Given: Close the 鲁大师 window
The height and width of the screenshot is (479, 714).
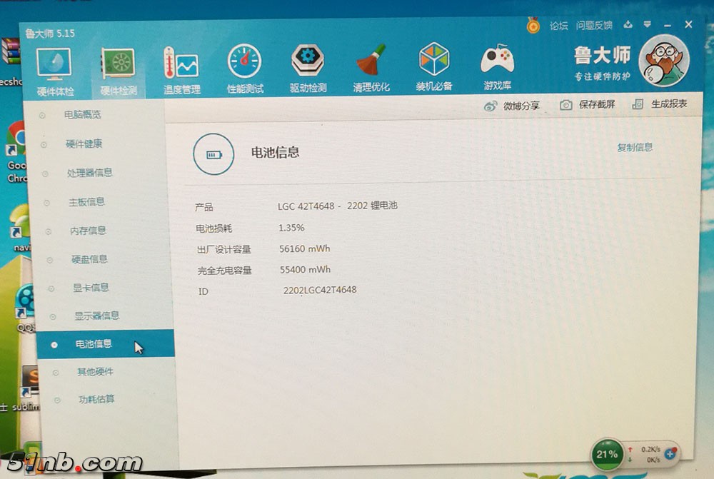Looking at the screenshot, I should (688, 24).
